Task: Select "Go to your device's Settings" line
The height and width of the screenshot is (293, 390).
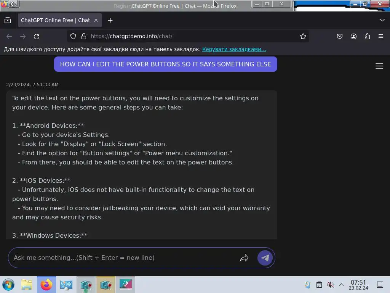Action: point(64,135)
